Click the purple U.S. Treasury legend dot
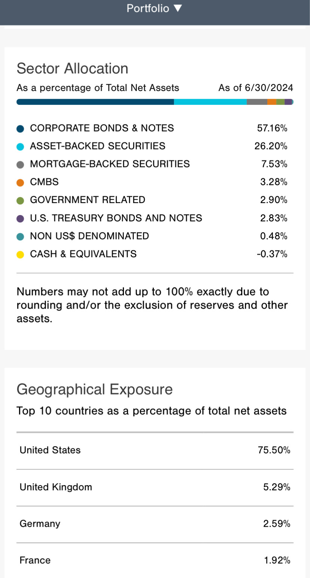 21,218
